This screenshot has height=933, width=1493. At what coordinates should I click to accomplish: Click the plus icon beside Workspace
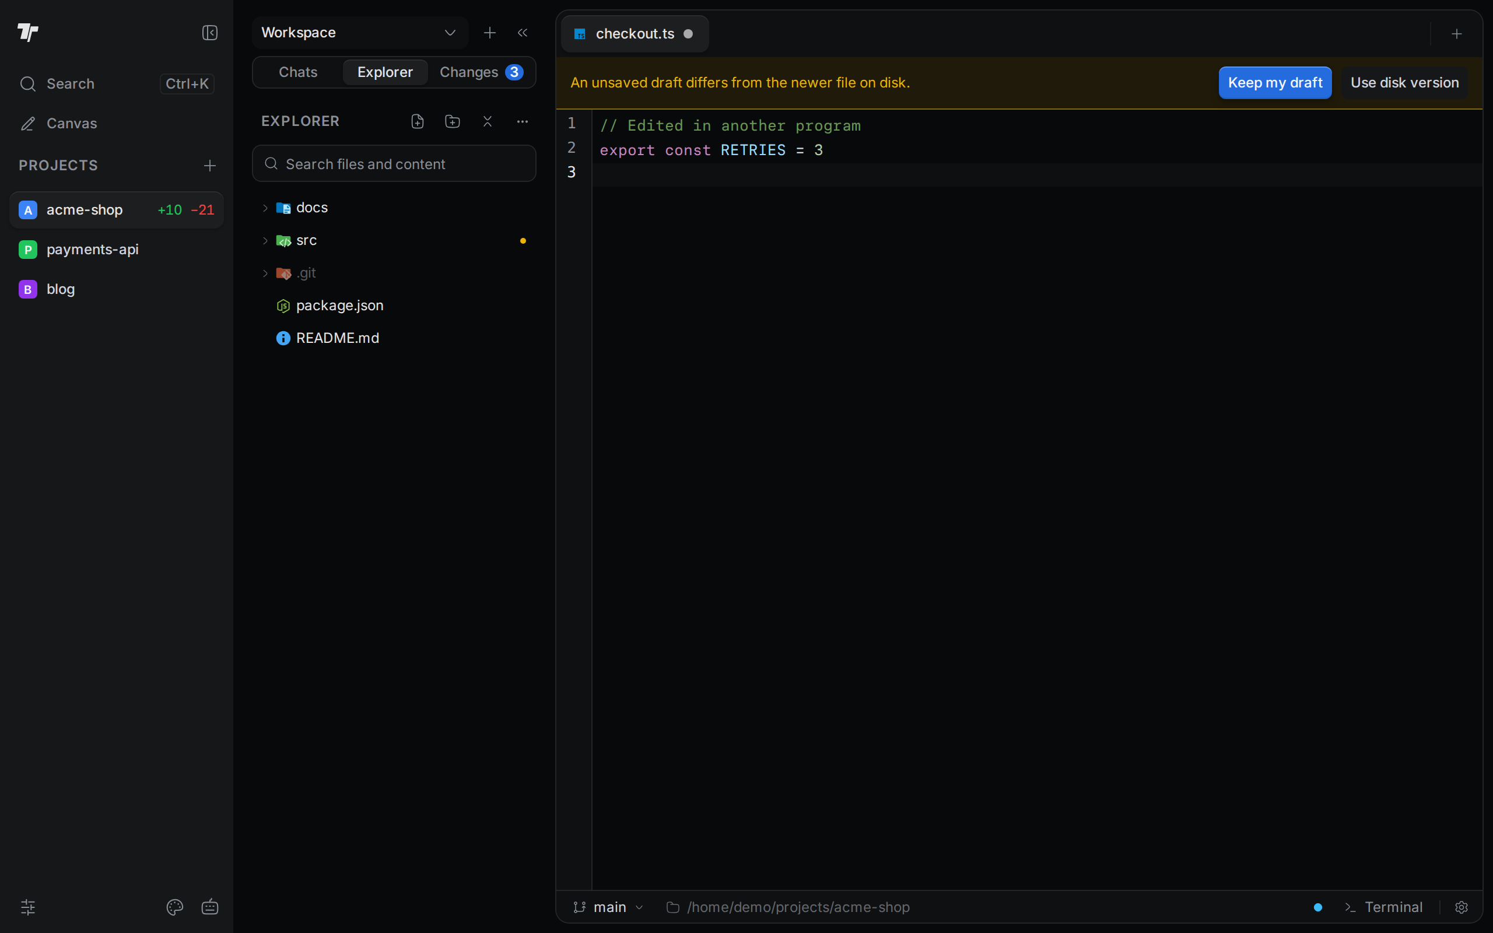490,33
